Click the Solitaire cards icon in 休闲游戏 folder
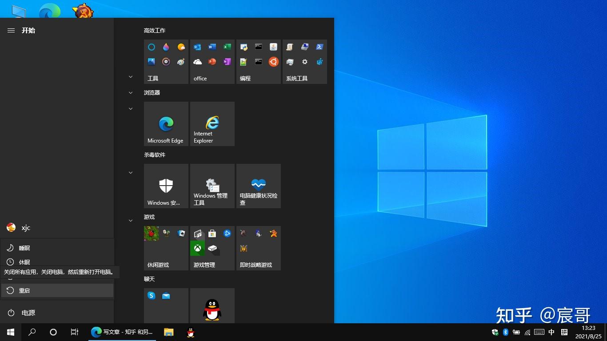Image resolution: width=607 pixels, height=341 pixels. 181,234
